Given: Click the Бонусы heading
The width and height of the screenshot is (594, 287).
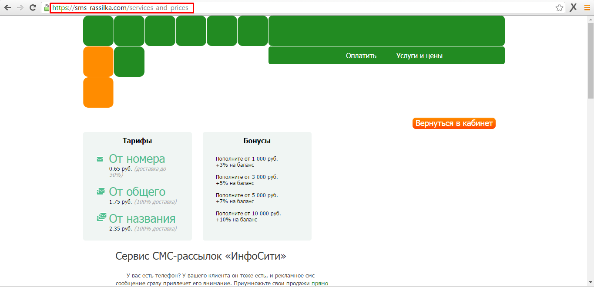Looking at the screenshot, I should pyautogui.click(x=257, y=141).
